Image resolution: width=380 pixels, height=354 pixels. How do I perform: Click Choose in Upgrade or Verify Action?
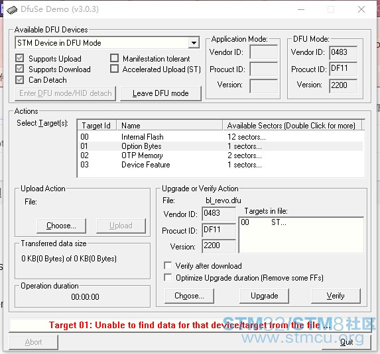pyautogui.click(x=189, y=296)
